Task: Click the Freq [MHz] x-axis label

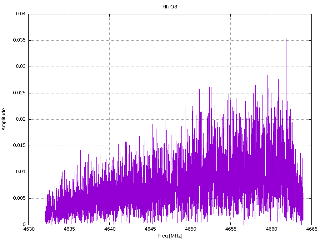Action: pos(170,236)
